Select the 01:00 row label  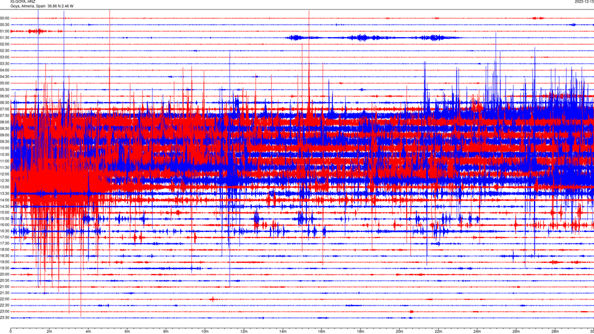(x=5, y=31)
